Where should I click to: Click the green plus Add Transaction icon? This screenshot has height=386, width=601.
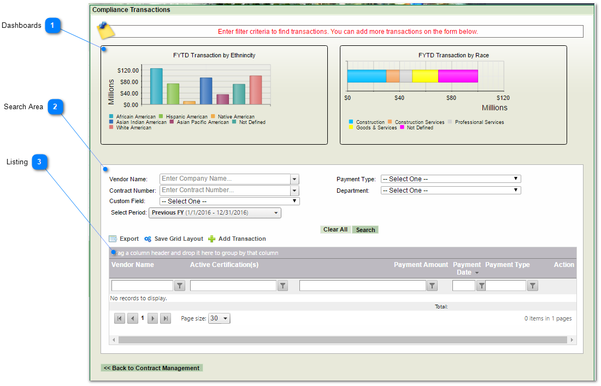tap(212, 239)
